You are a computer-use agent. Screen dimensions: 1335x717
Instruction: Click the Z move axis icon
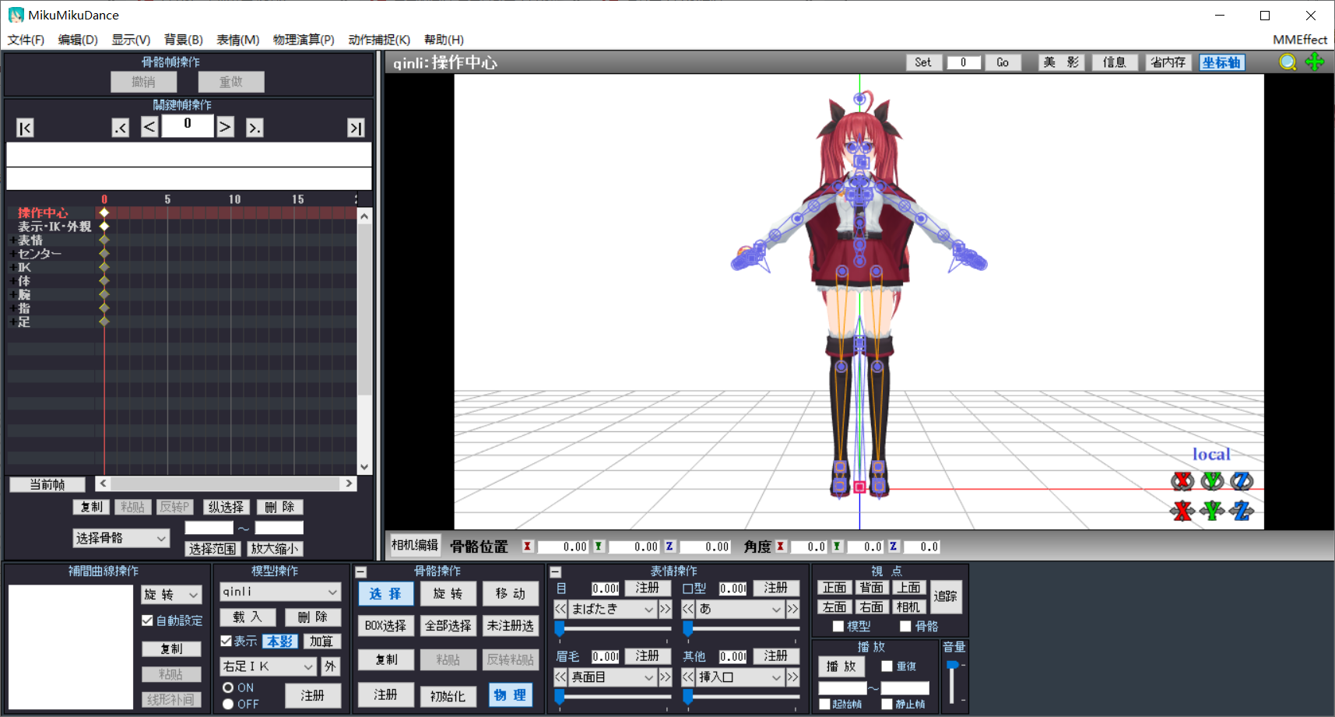[1242, 511]
